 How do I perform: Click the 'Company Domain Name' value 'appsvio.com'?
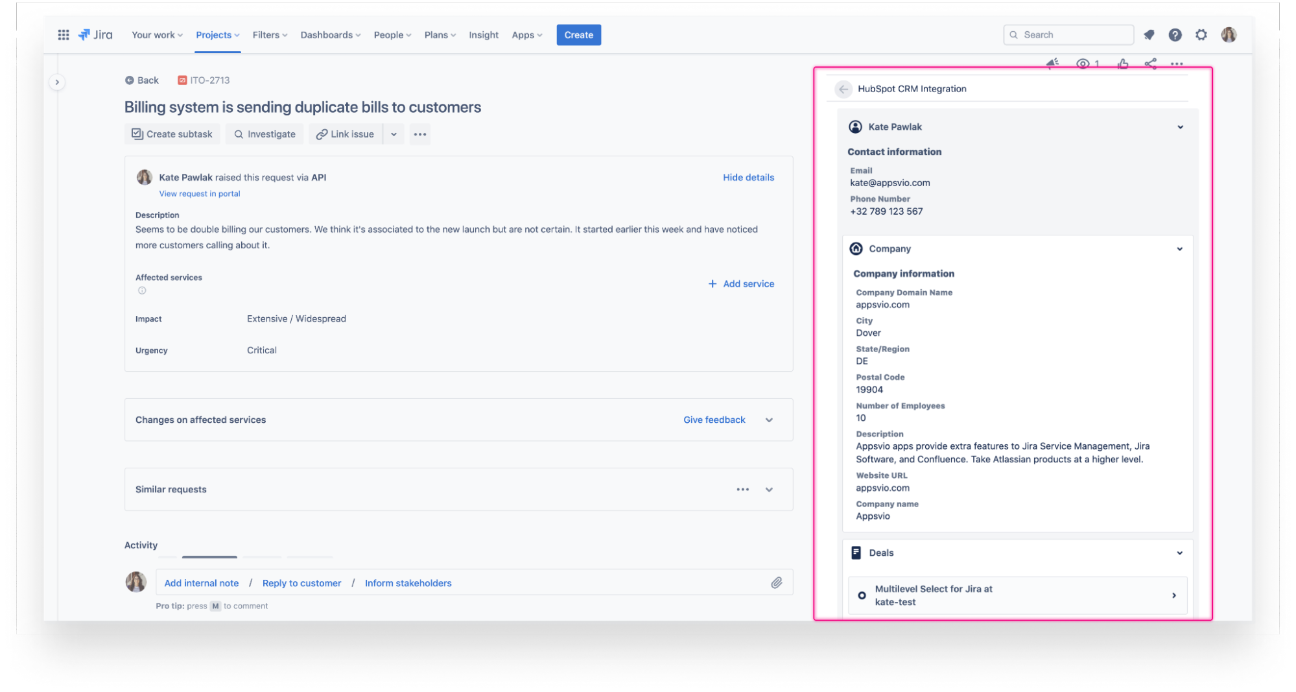click(882, 305)
